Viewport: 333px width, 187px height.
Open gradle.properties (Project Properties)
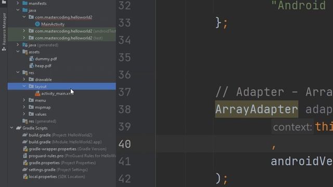point(62,163)
